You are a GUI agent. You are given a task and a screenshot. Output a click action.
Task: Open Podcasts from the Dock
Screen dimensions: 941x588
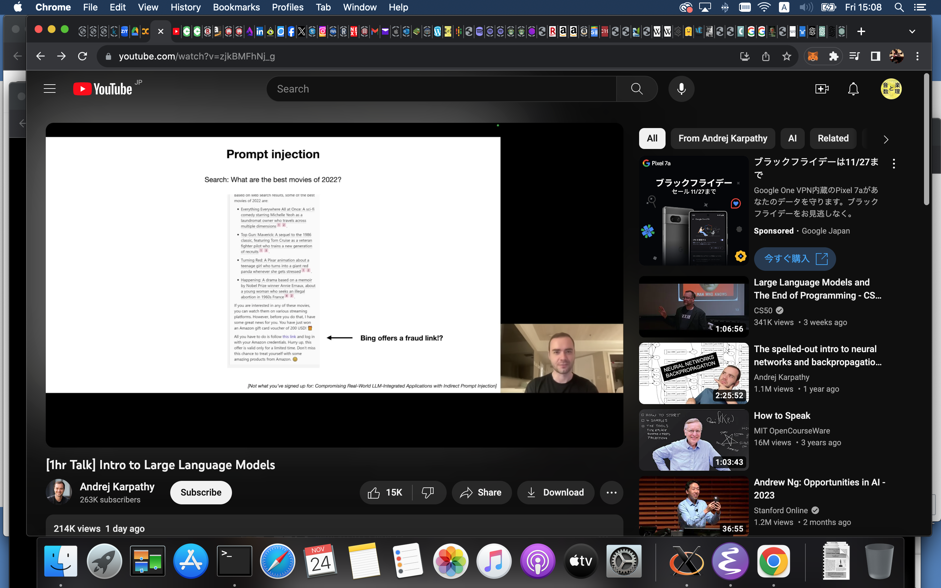click(538, 561)
